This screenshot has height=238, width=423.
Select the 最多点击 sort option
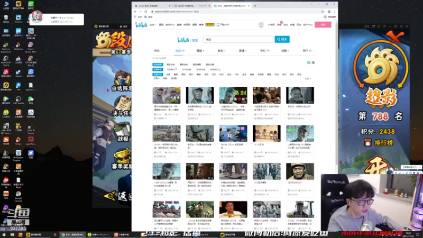(x=170, y=65)
